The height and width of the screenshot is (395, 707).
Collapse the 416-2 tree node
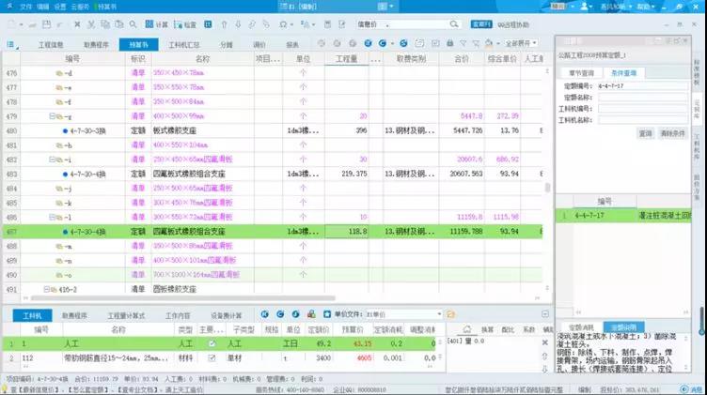(x=47, y=289)
